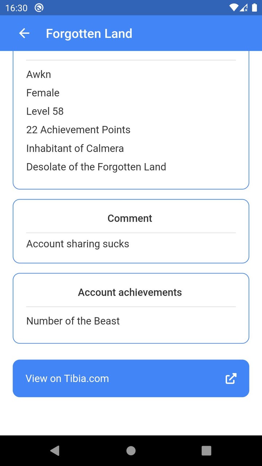Select the Desolate of the Forgotten Land line
Viewport: 262px width, 466px height.
[96, 167]
